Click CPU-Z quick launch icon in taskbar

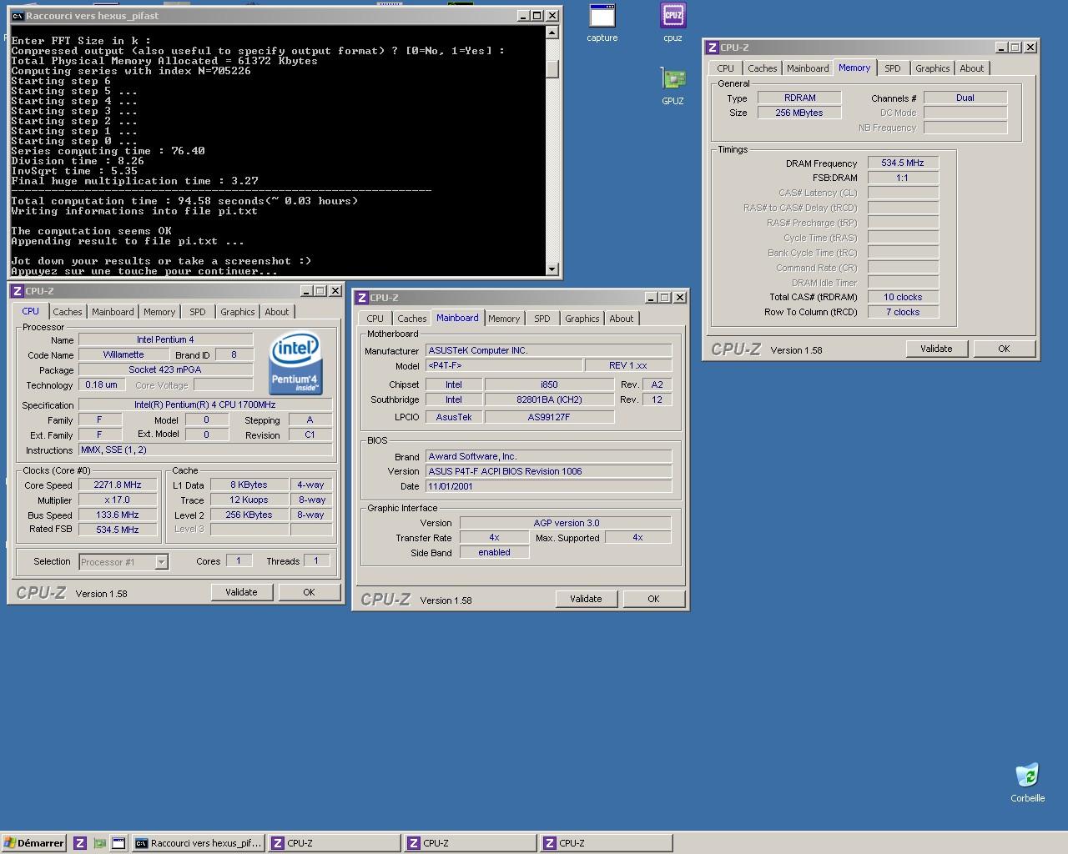(80, 843)
